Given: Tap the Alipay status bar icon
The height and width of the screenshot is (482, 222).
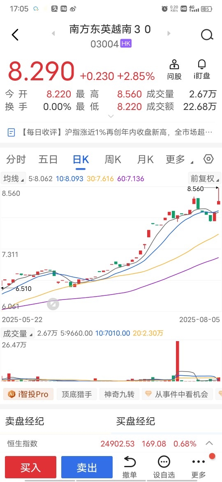Looking at the screenshot, I should 55,9.
